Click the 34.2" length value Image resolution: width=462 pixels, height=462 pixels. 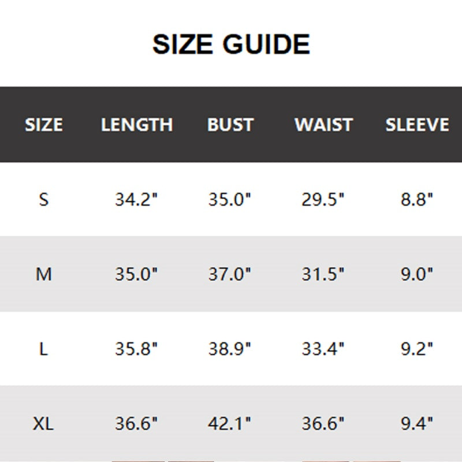click(137, 200)
